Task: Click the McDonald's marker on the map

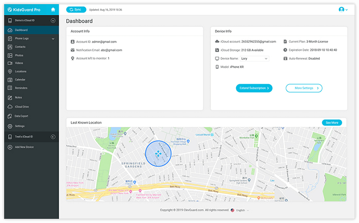Action: (259, 198)
